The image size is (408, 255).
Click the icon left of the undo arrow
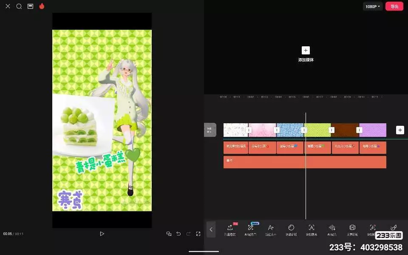point(169,234)
